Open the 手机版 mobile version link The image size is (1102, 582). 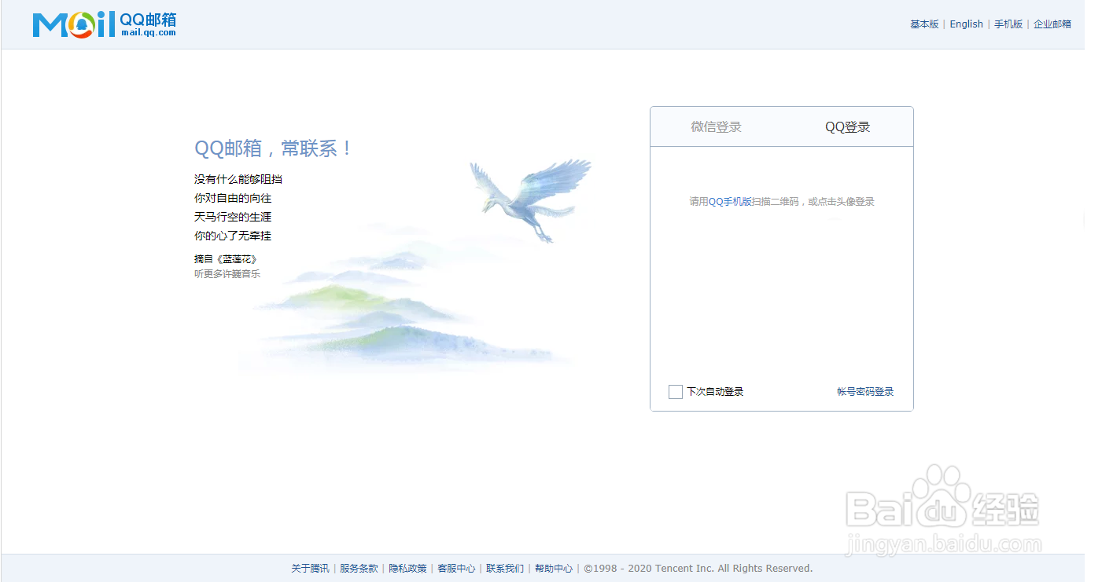point(1008,24)
